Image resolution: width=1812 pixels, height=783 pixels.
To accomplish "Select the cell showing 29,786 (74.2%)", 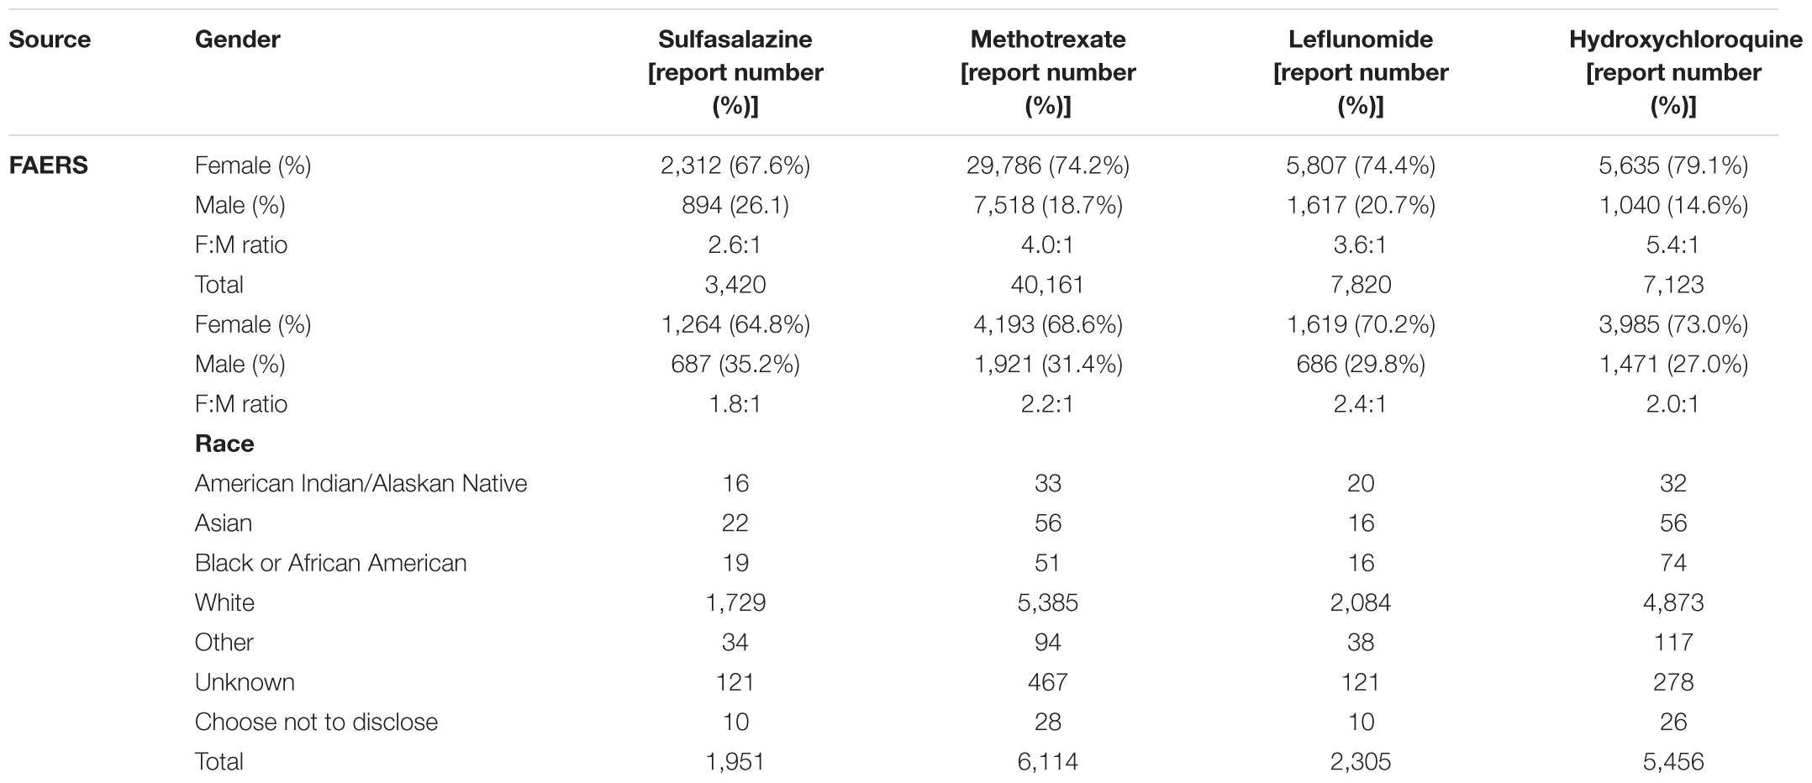I will (1047, 166).
